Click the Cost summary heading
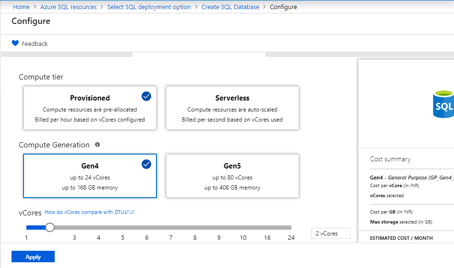Image resolution: width=454 pixels, height=268 pixels. [390, 159]
